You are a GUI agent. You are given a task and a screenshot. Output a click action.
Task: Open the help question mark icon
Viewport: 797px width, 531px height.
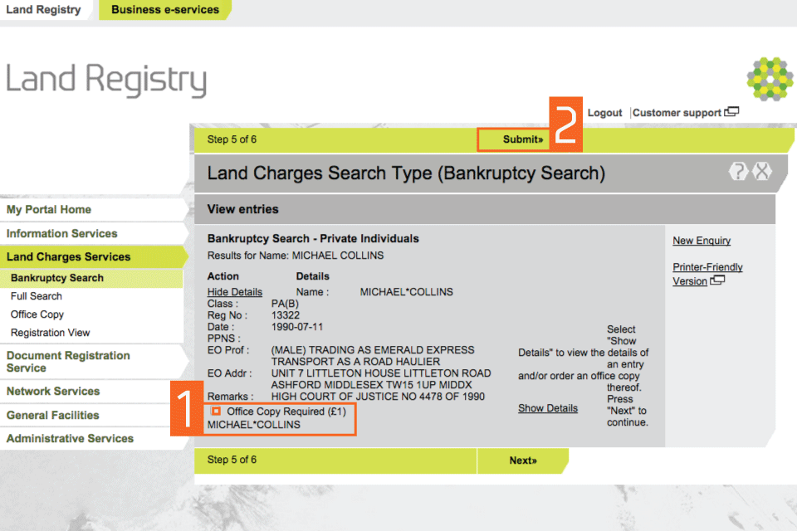coord(738,171)
